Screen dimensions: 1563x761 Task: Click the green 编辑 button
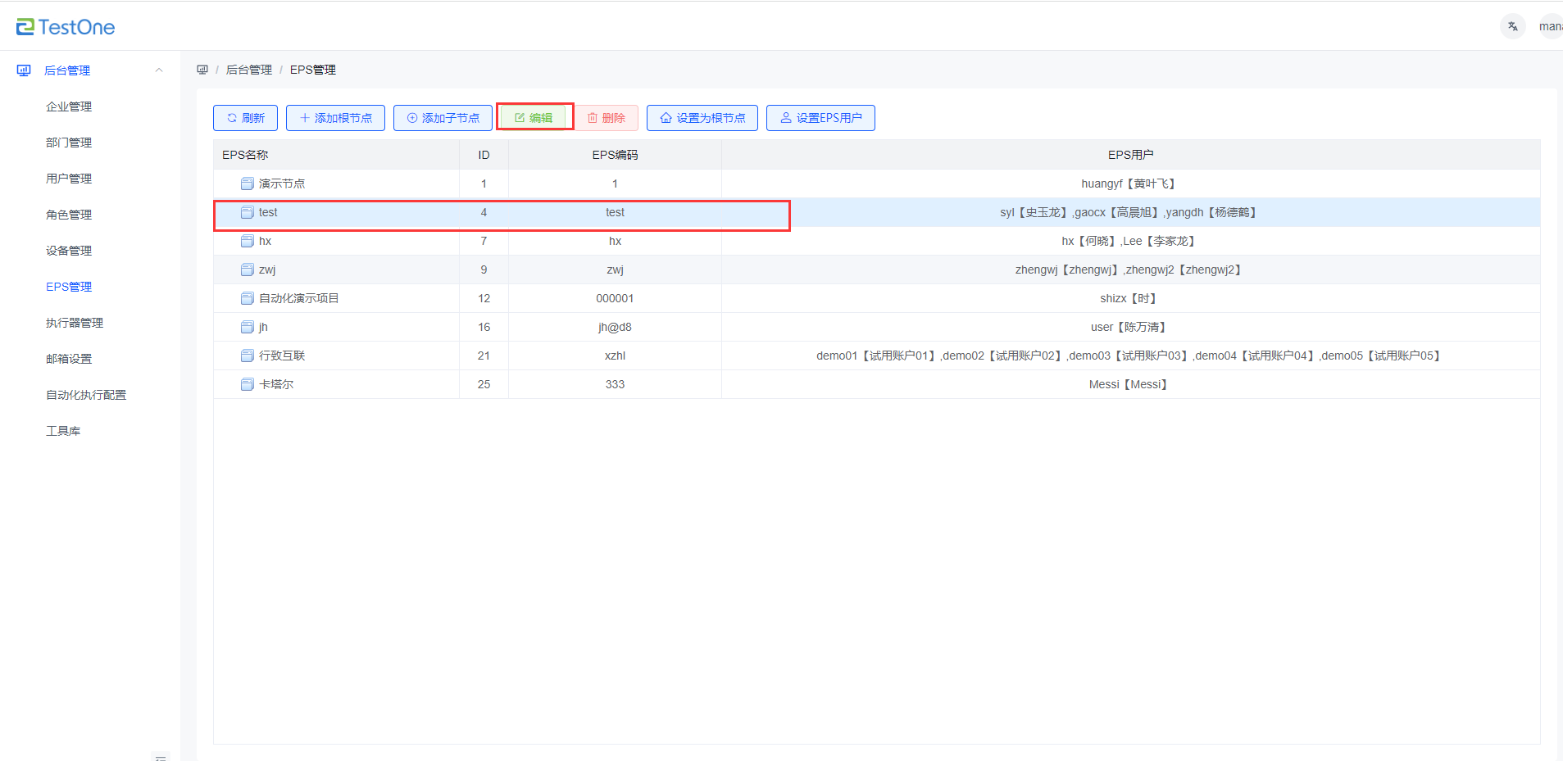(534, 118)
